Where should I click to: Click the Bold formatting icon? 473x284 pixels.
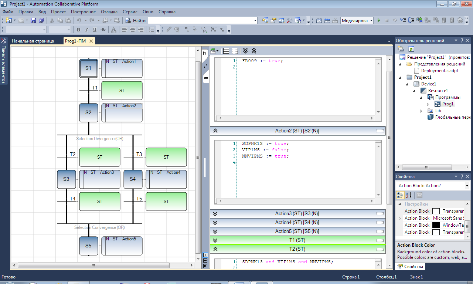coord(78,30)
